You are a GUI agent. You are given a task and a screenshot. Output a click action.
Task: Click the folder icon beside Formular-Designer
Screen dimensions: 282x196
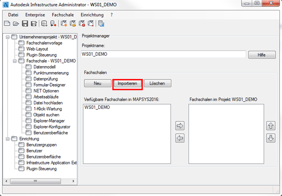point(28,85)
